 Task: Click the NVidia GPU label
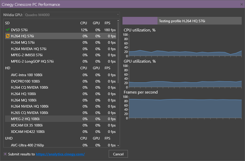13,15
